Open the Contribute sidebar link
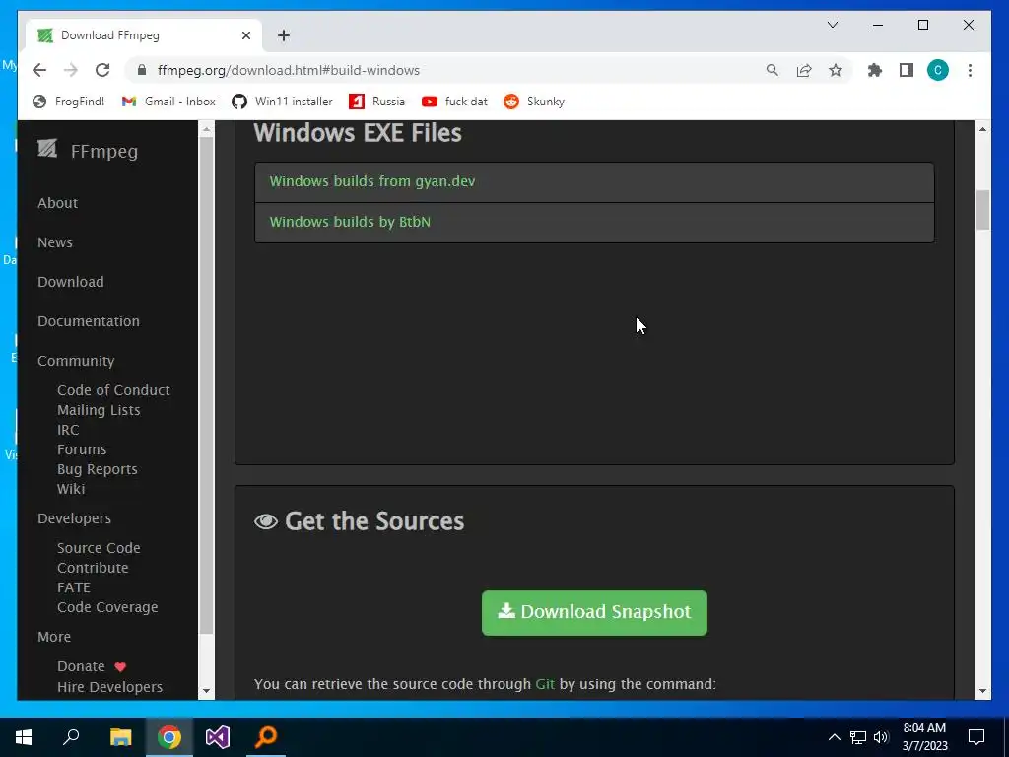This screenshot has height=757, width=1009. [x=93, y=568]
